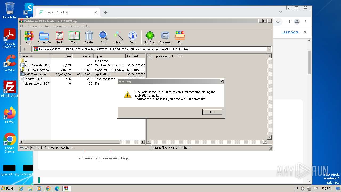Click the View file toolbar icon
Image resolution: width=341 pixels, height=192 pixels.
coord(74,37)
